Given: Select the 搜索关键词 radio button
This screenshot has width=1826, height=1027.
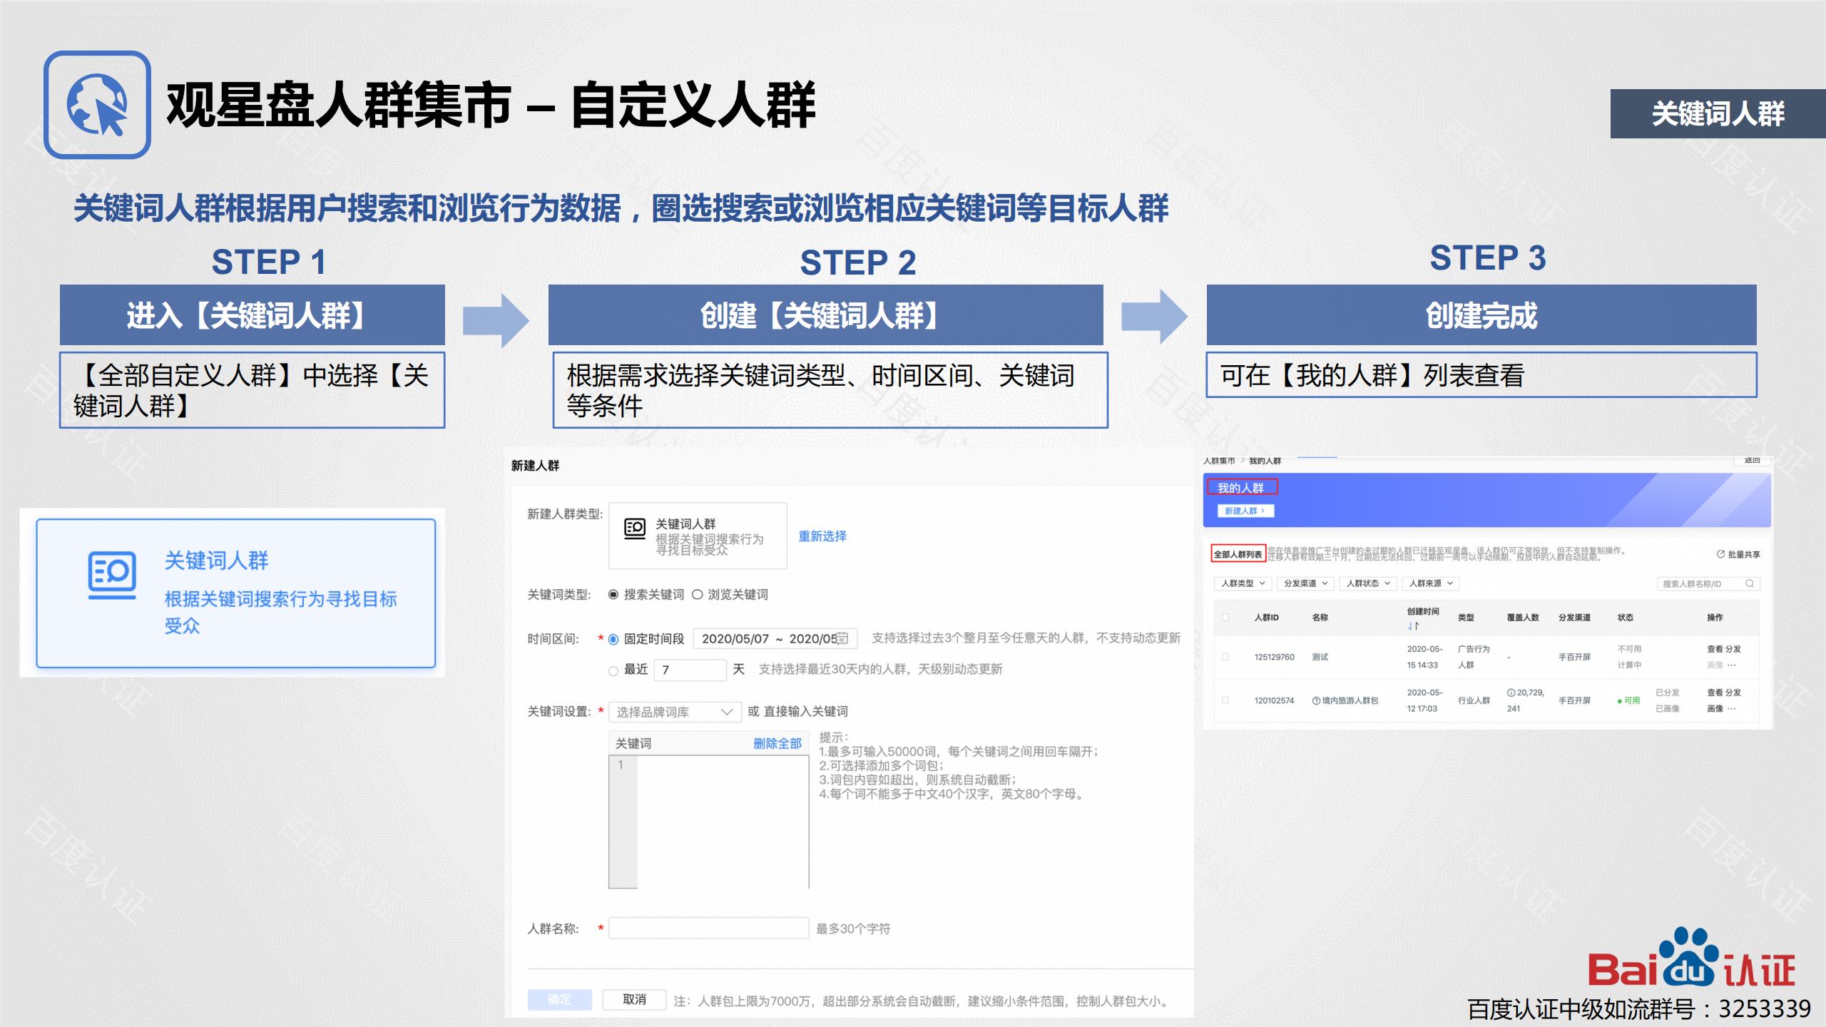Looking at the screenshot, I should point(613,595).
